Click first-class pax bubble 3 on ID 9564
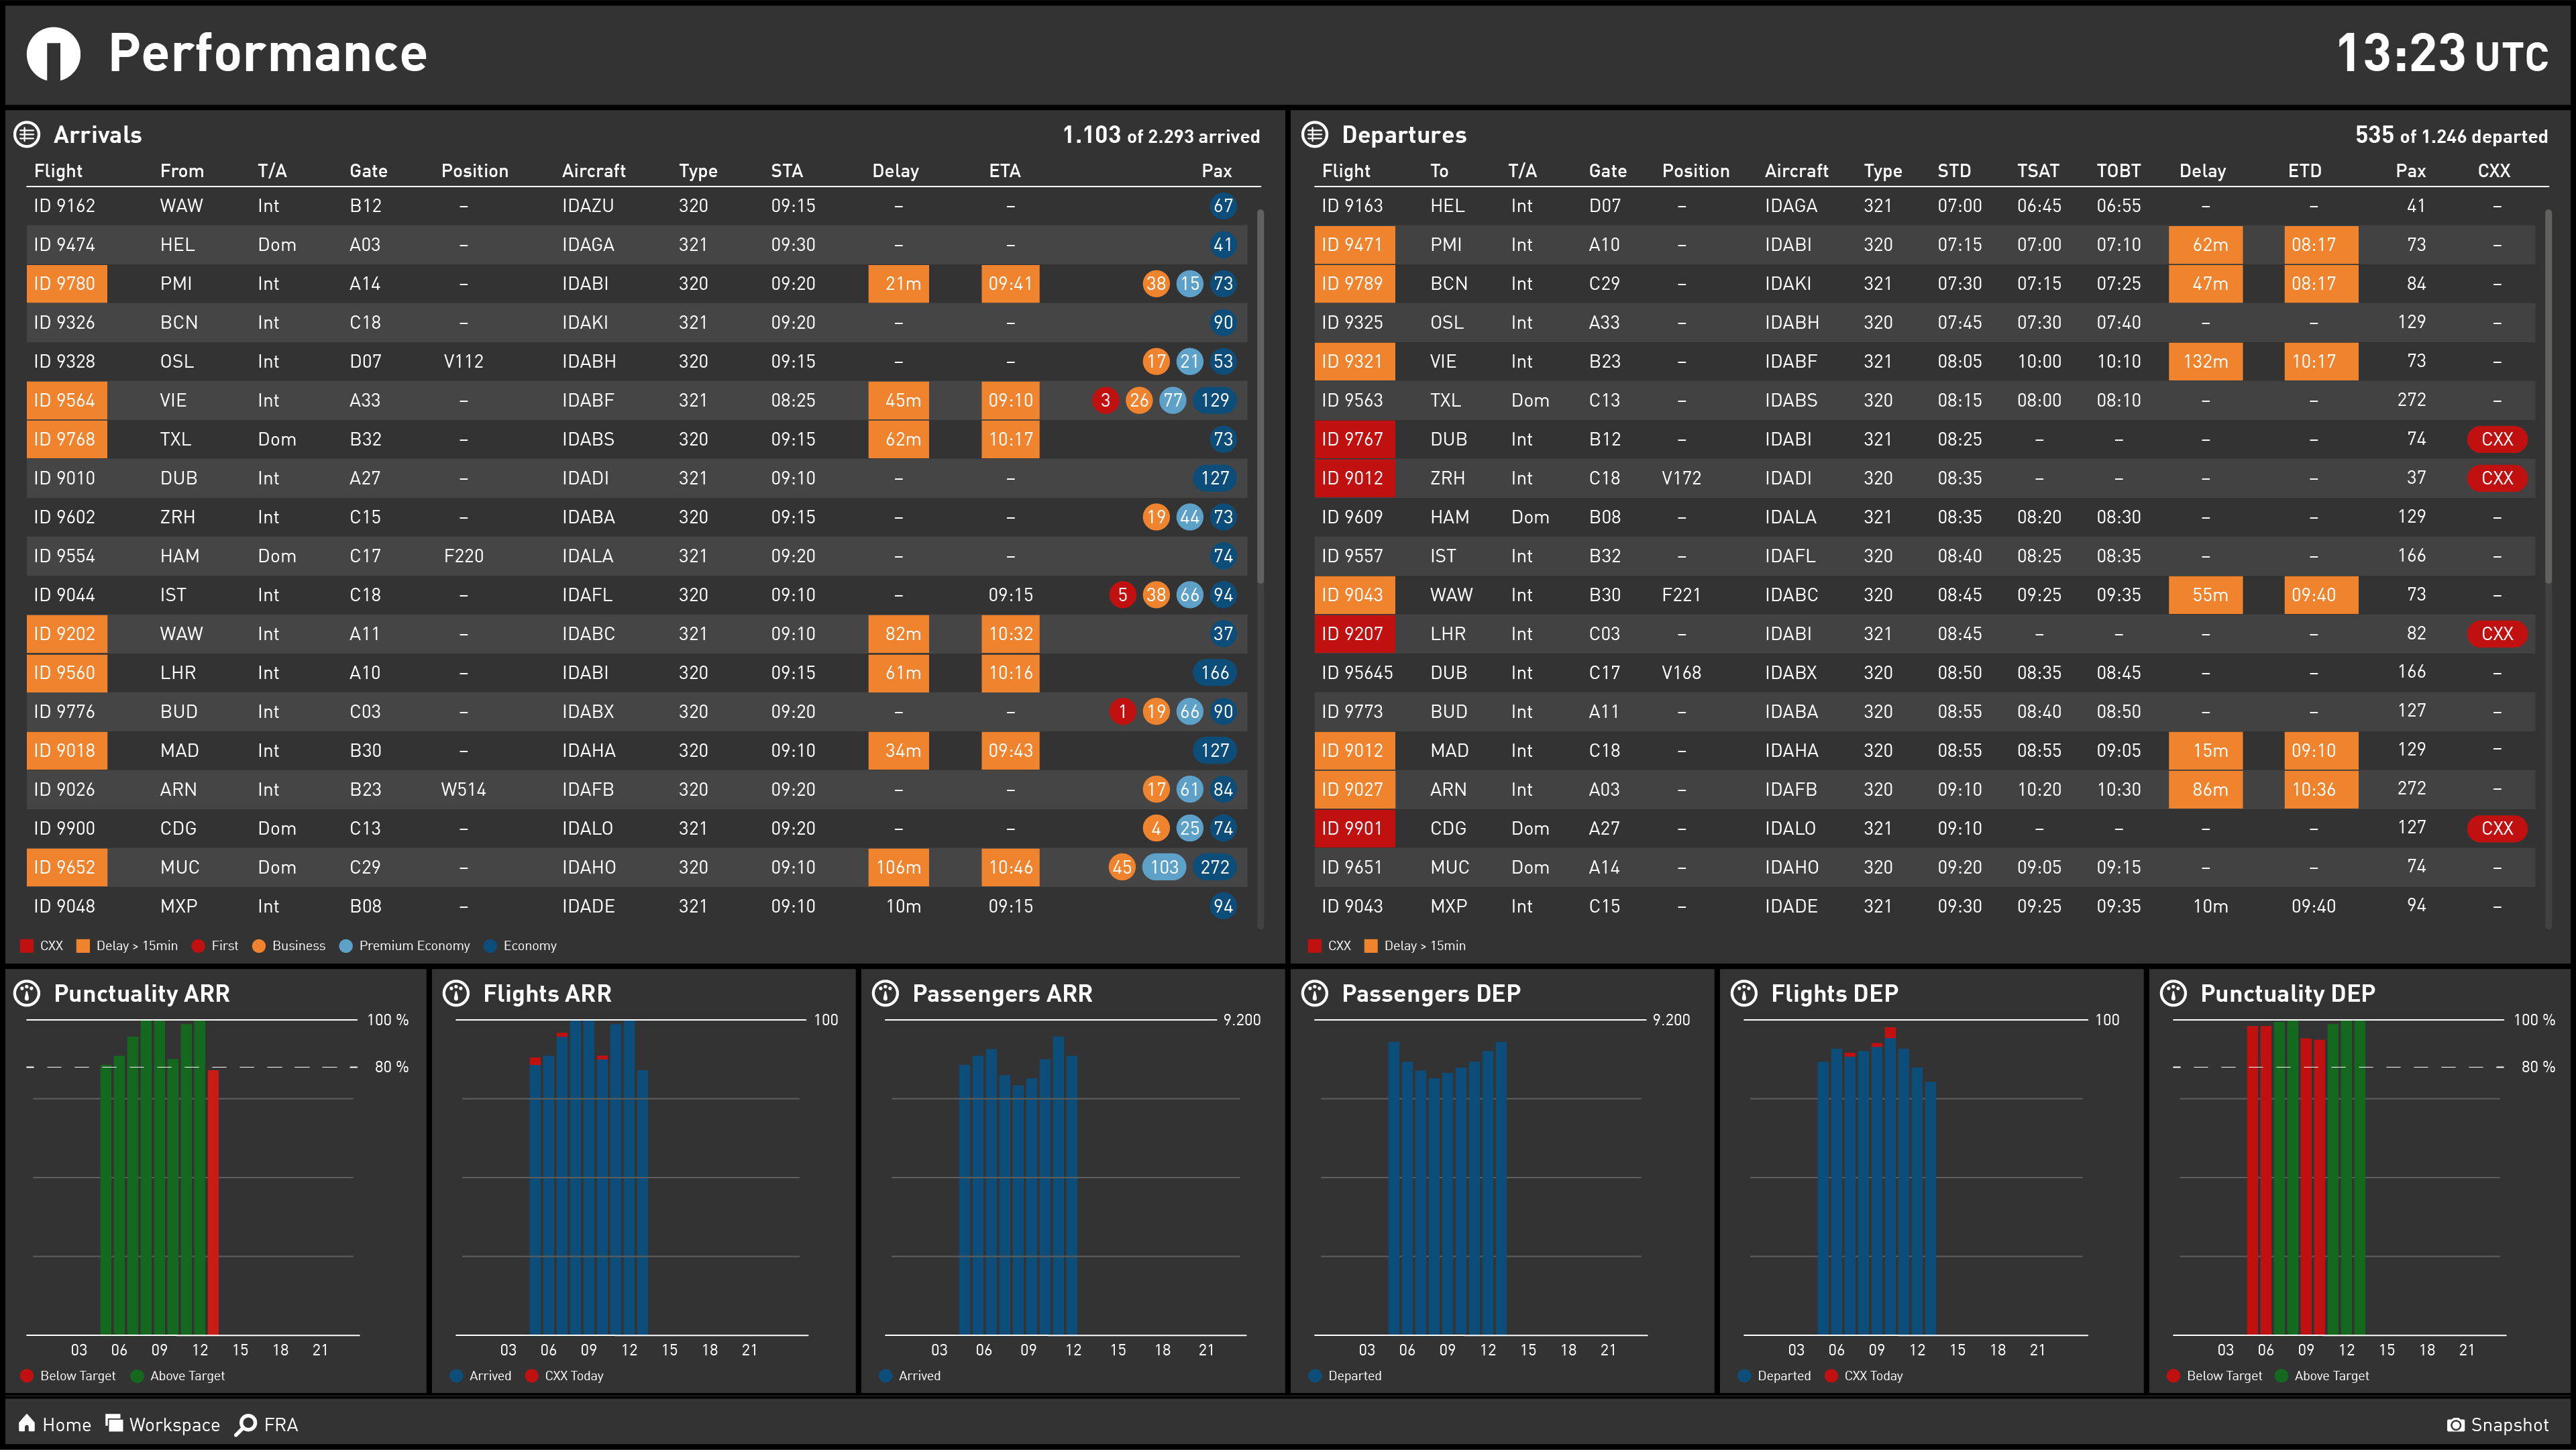This screenshot has width=2576, height=1450. (x=1105, y=400)
